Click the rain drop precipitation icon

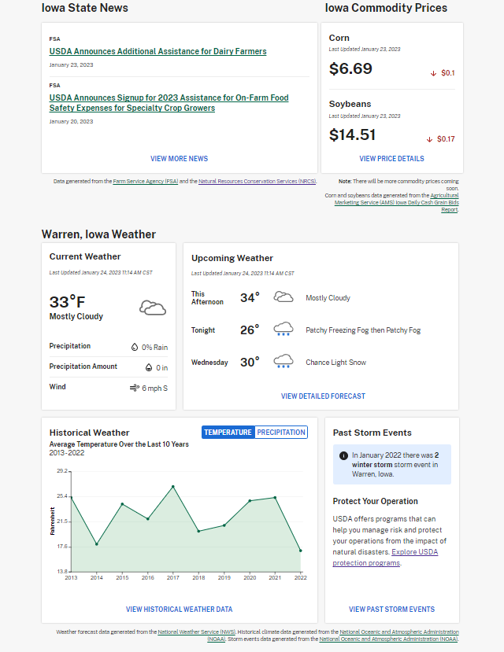(x=135, y=347)
